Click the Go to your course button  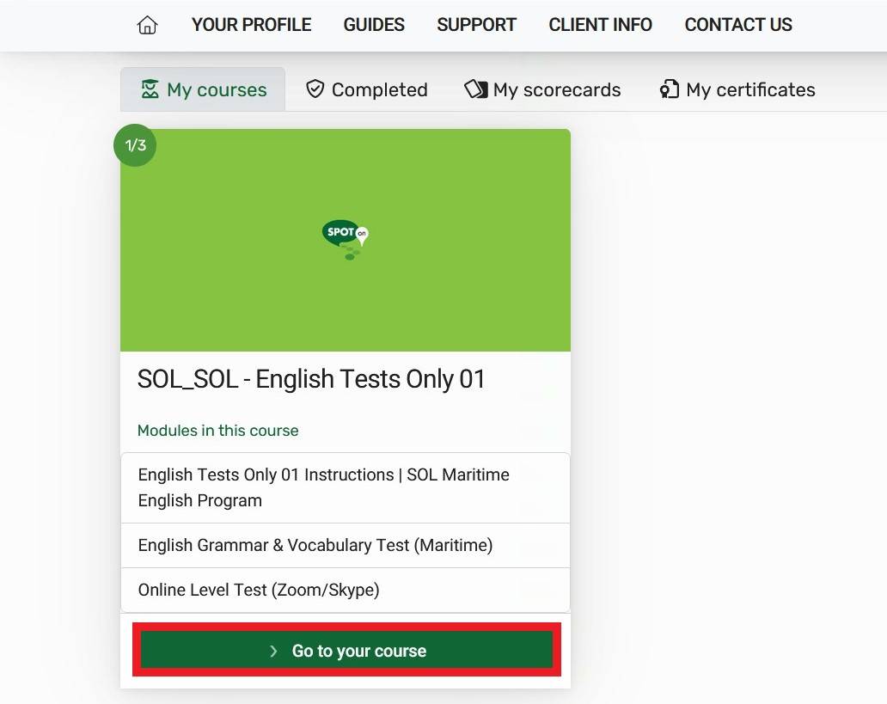(346, 650)
